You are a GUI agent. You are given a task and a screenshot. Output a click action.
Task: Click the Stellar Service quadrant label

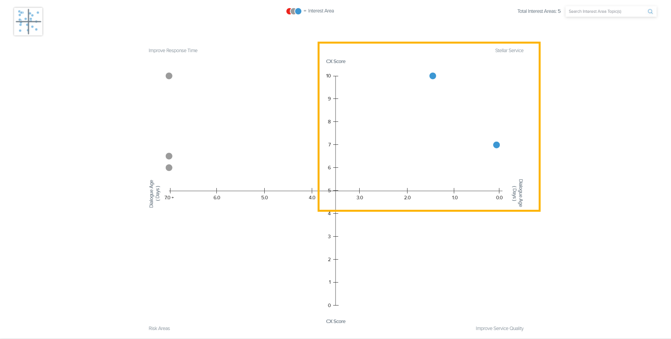coord(509,51)
